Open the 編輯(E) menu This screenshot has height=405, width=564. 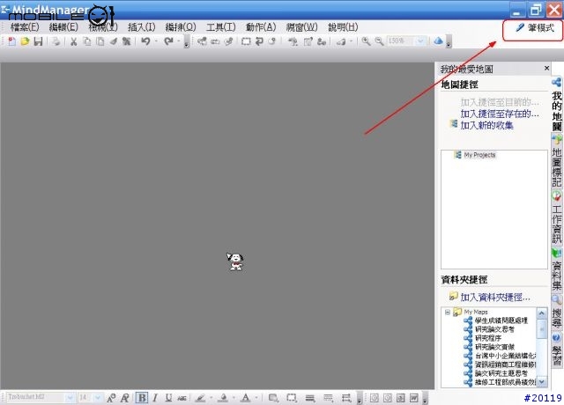pos(63,27)
